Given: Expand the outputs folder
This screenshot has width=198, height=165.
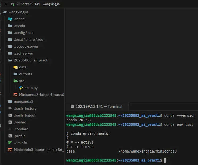Looking at the screenshot, I should point(26,74).
